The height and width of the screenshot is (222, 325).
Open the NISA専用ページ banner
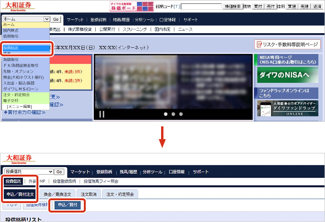pos(286,60)
